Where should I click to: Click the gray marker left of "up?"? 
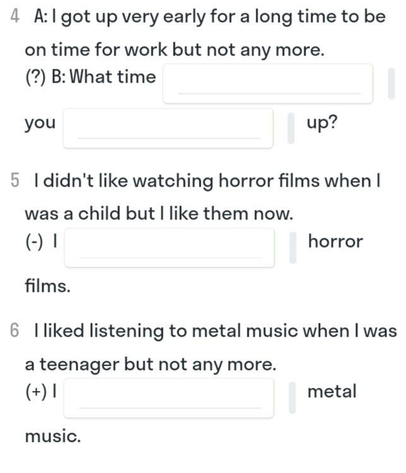pyautogui.click(x=291, y=128)
